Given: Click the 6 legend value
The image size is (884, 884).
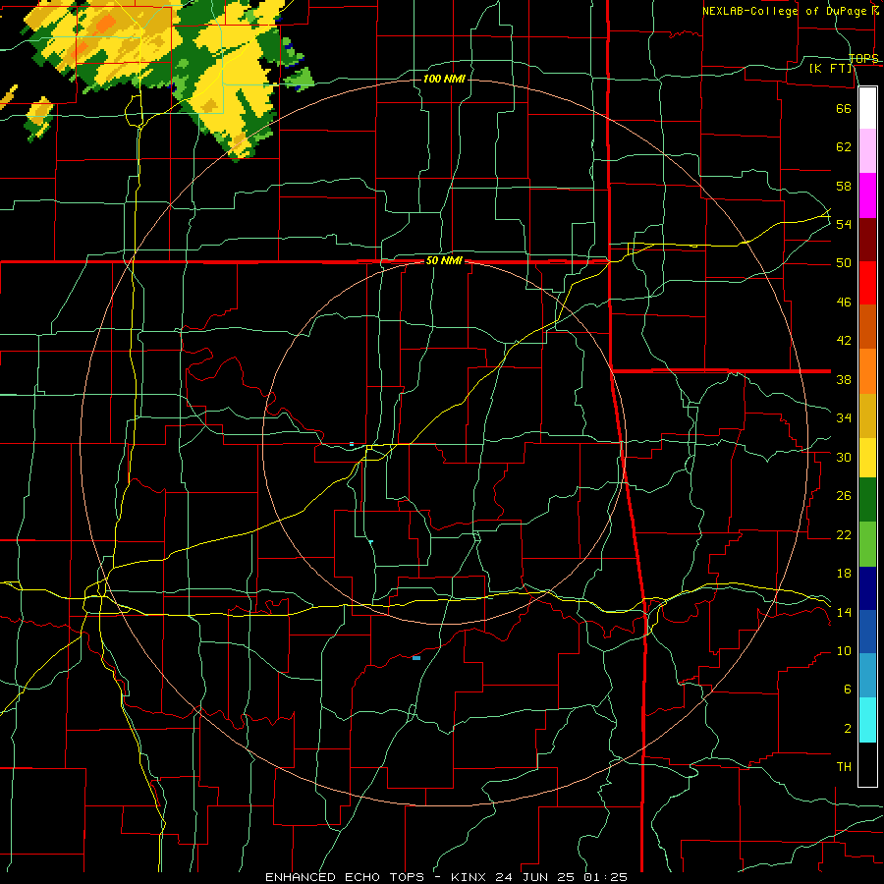Looking at the screenshot, I should tap(847, 690).
